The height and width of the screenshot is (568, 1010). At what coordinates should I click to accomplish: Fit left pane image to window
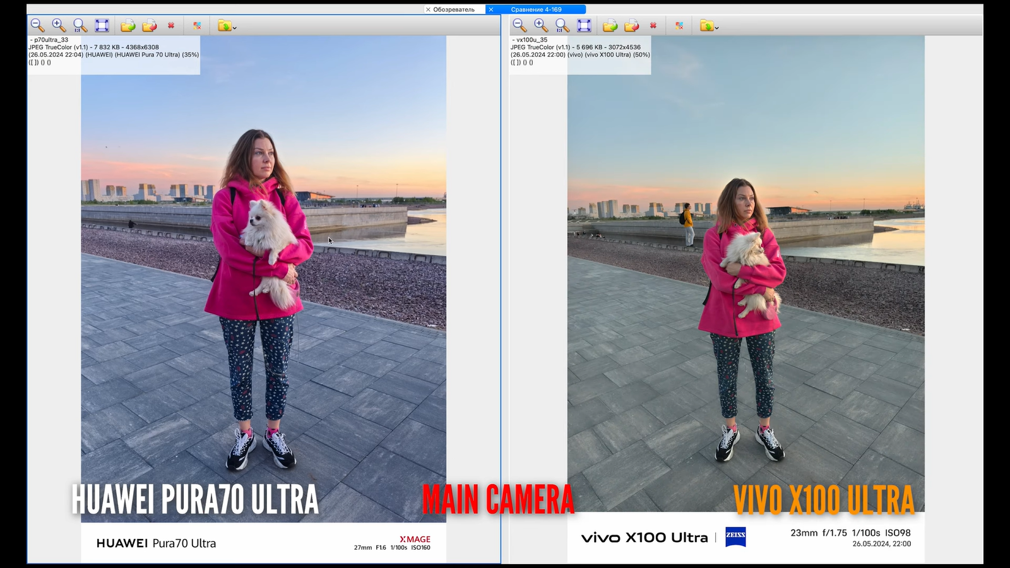tap(102, 25)
